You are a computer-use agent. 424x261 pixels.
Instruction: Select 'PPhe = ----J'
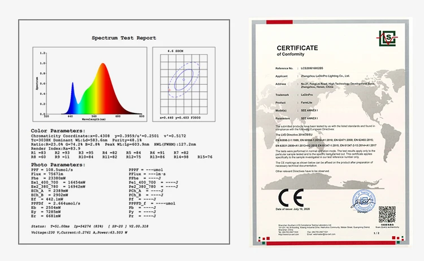(145, 179)
